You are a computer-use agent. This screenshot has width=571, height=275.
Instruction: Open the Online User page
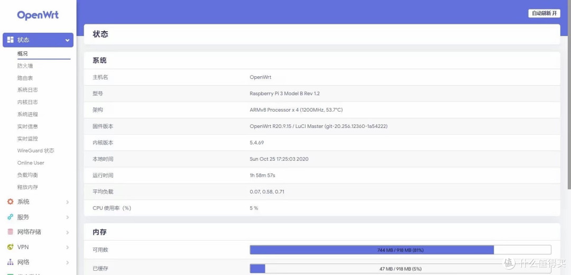coord(31,163)
